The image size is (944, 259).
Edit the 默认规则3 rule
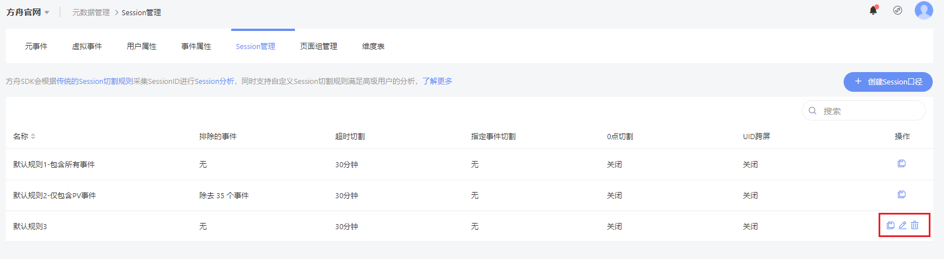tap(902, 225)
